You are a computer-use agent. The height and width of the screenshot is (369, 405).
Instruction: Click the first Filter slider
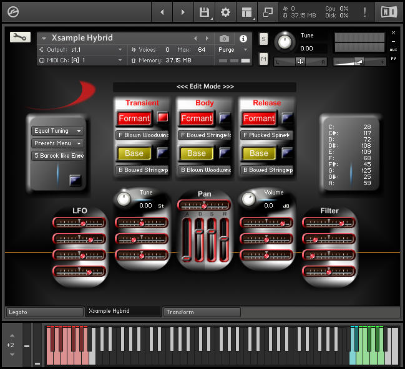[329, 223]
